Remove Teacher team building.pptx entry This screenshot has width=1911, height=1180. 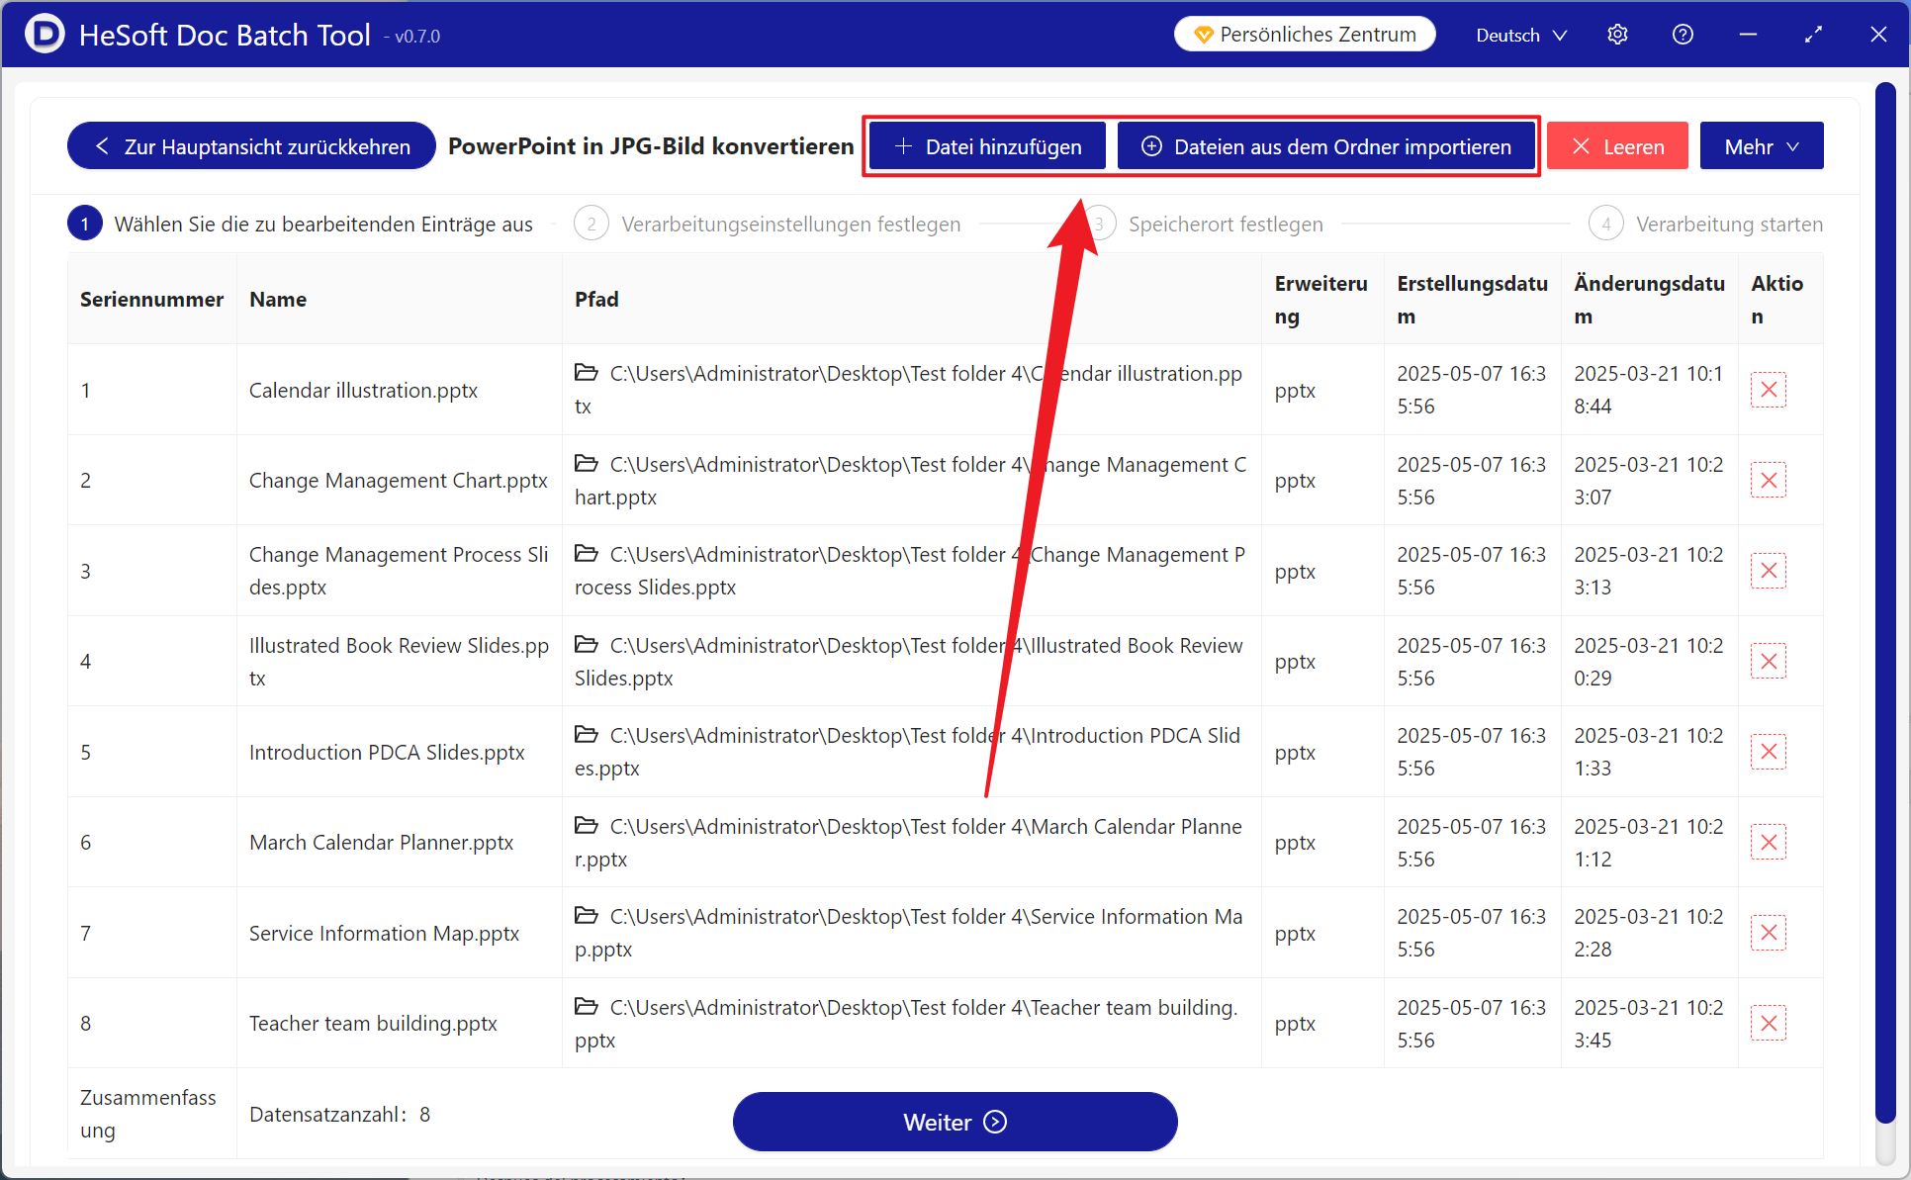tap(1768, 1023)
